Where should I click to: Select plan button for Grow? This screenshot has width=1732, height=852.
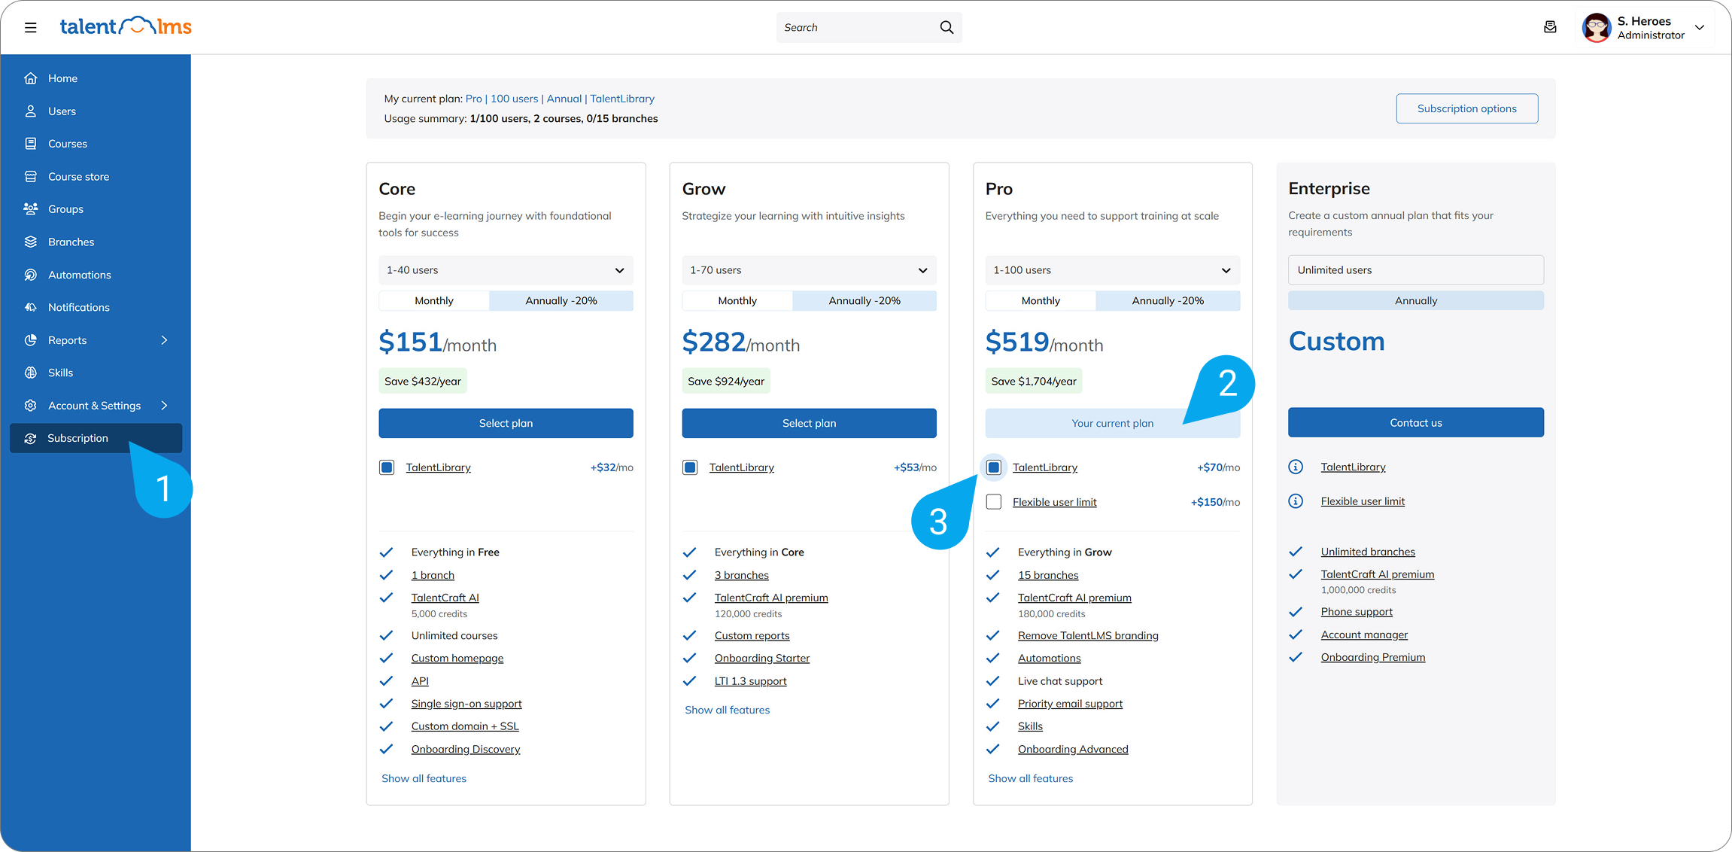tap(809, 423)
